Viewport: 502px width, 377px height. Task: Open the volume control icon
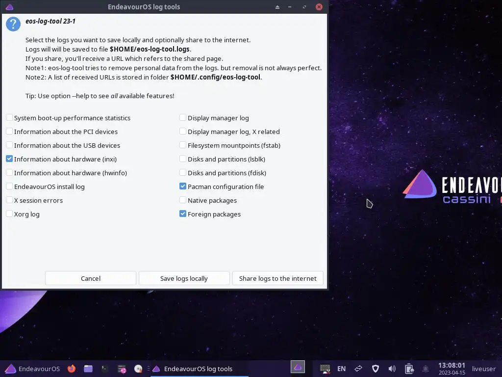392,369
